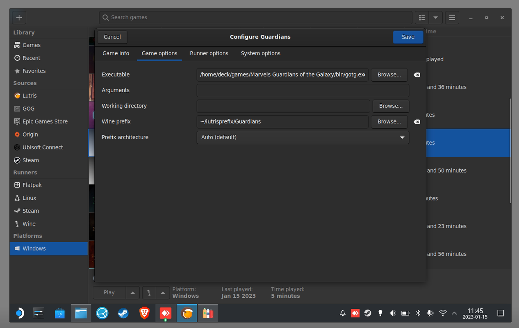Select Linux runner in sidebar

[49, 198]
